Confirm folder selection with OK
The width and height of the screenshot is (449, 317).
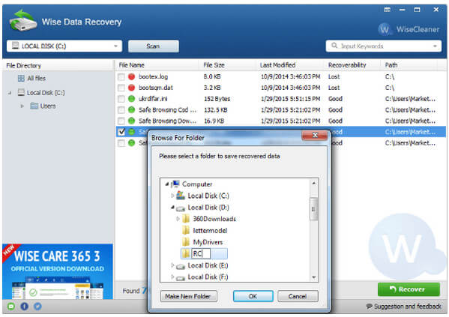pyautogui.click(x=253, y=296)
